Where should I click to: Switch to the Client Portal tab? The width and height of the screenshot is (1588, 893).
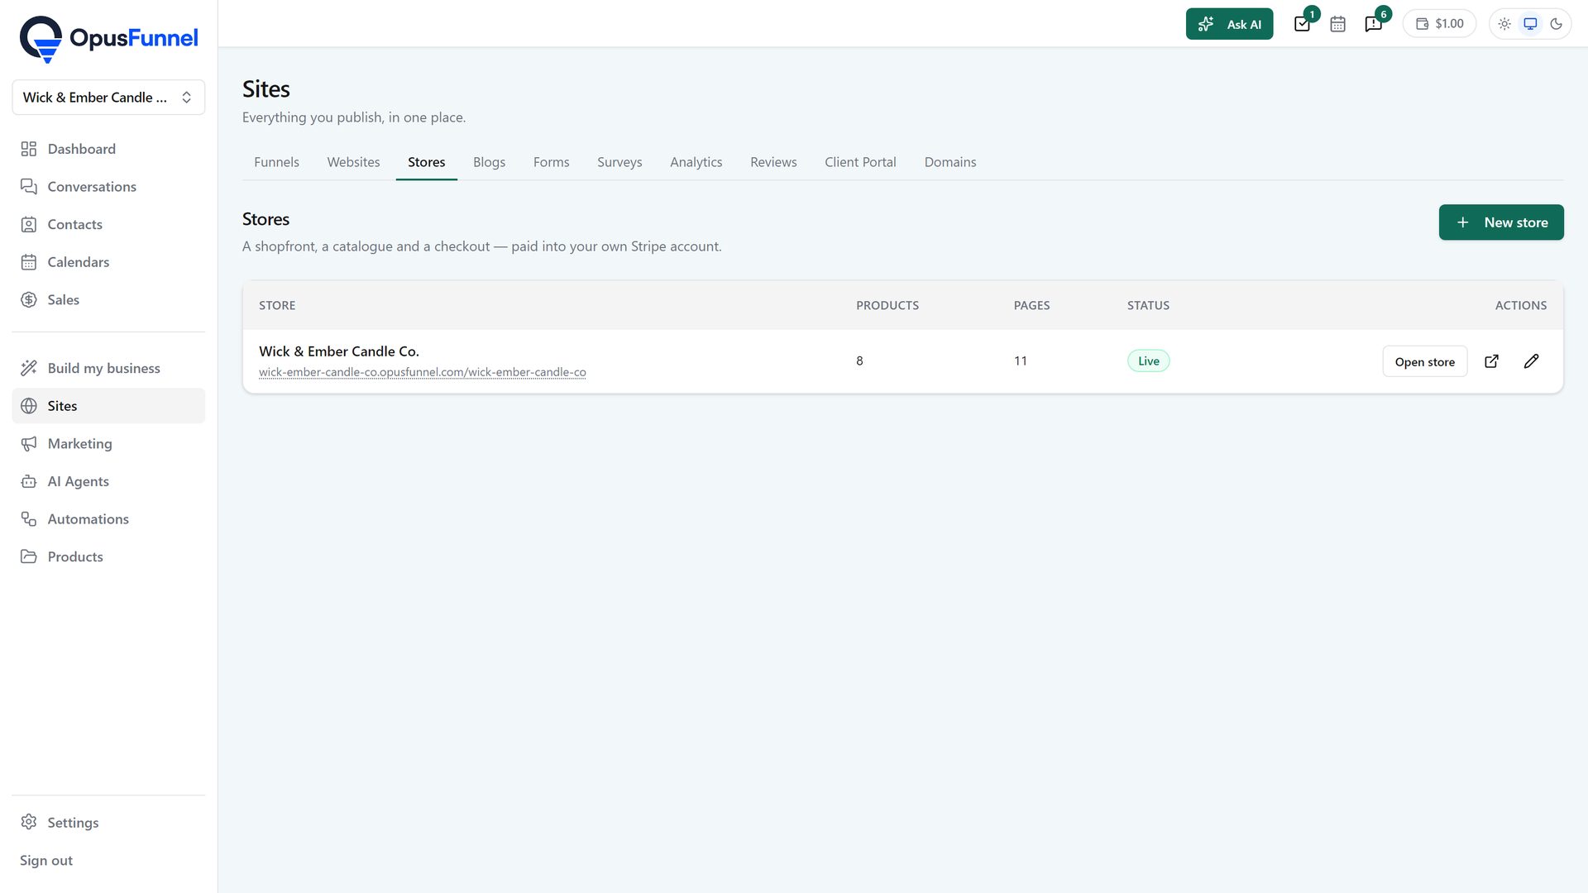(860, 162)
